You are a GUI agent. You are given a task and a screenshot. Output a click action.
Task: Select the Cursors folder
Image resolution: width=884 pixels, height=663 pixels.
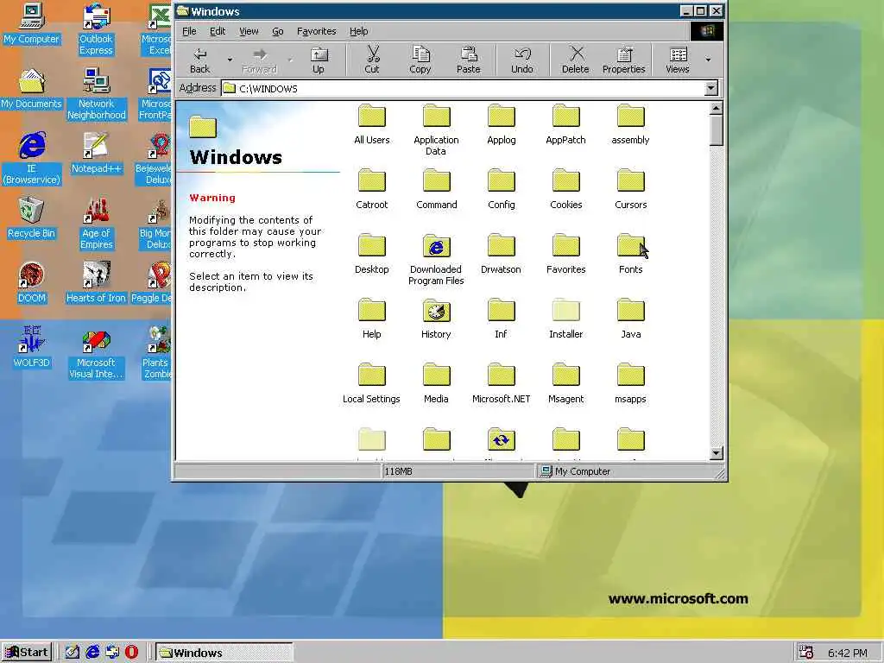631,189
